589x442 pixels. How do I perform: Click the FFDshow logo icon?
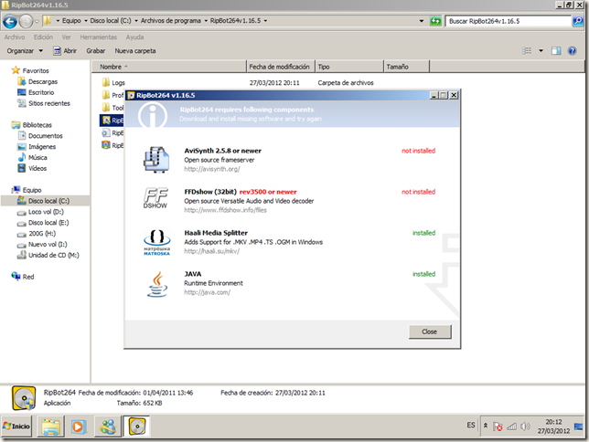click(155, 198)
